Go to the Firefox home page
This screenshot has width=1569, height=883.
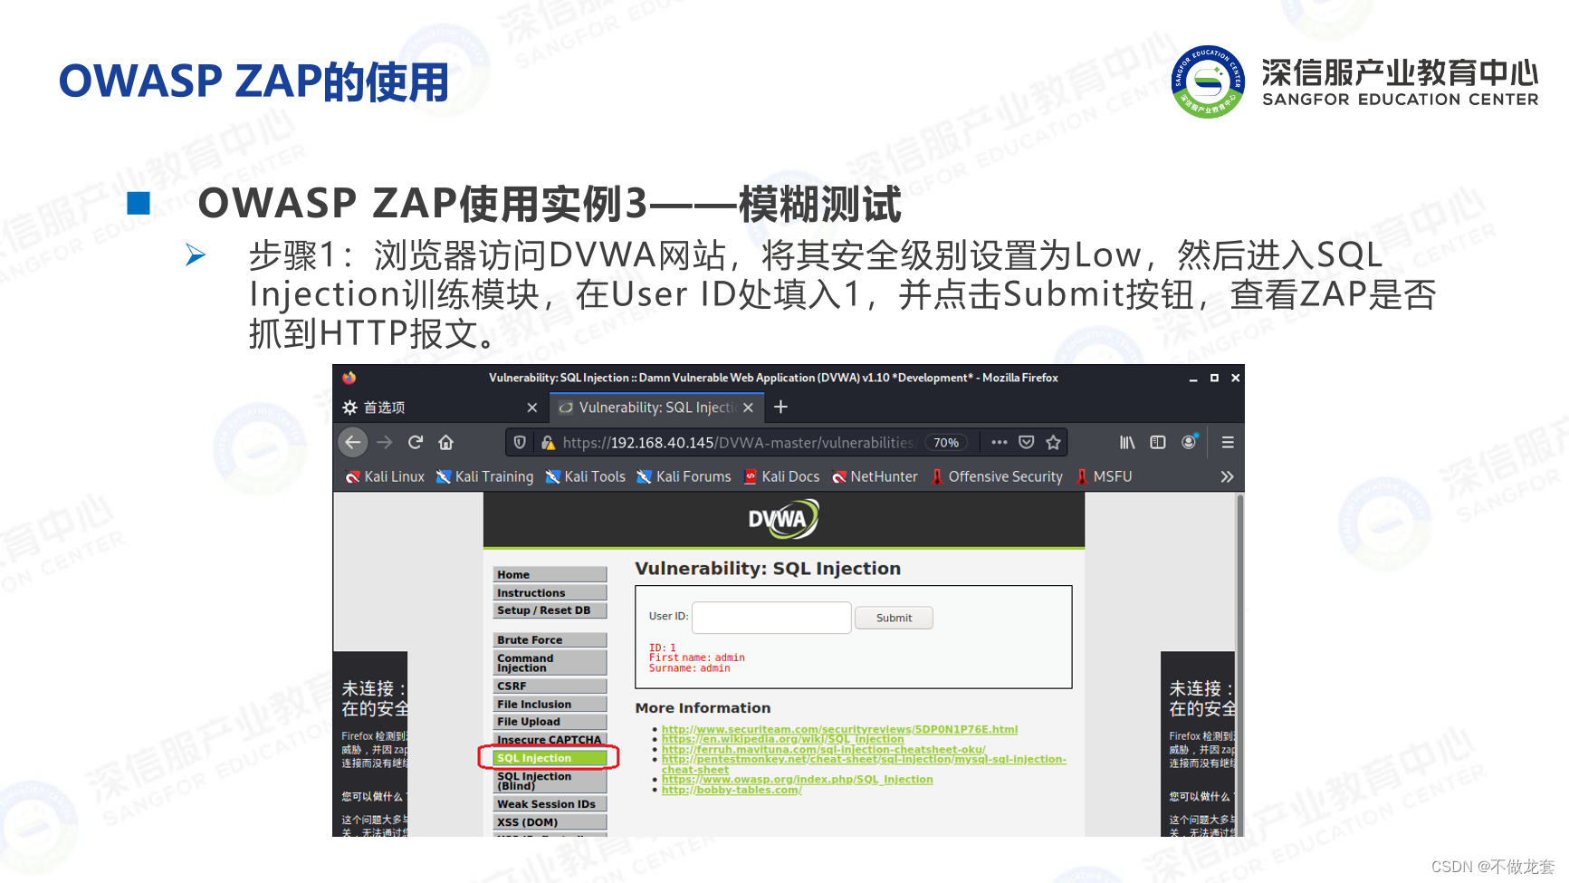(x=445, y=442)
